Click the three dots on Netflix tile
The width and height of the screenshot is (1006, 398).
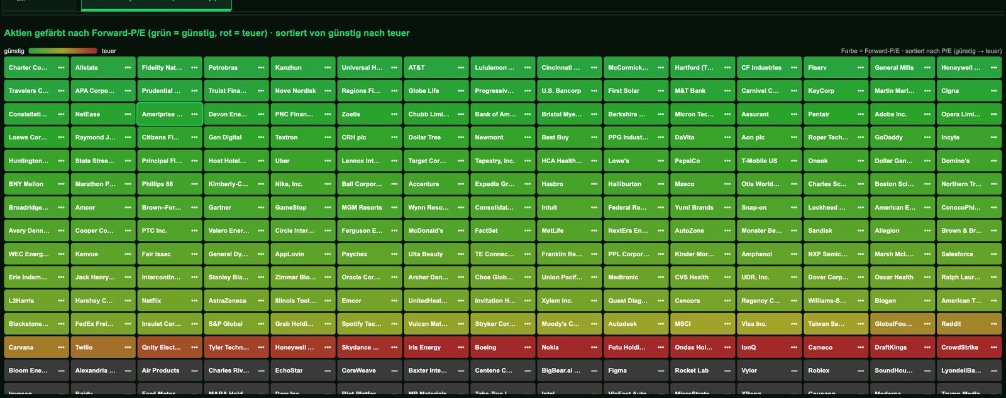(194, 301)
